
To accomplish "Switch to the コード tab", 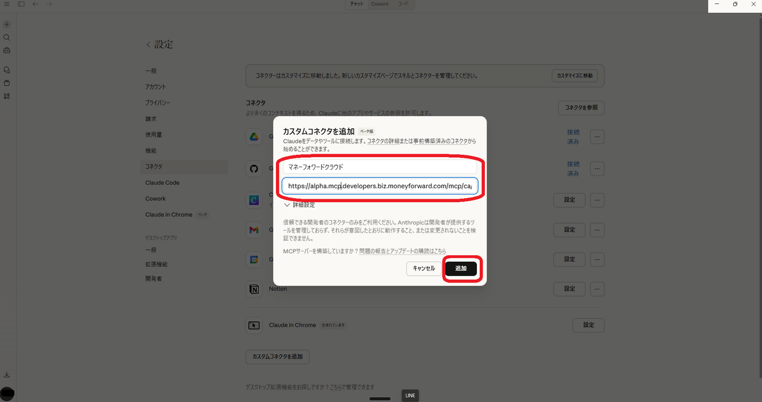I will click(403, 4).
